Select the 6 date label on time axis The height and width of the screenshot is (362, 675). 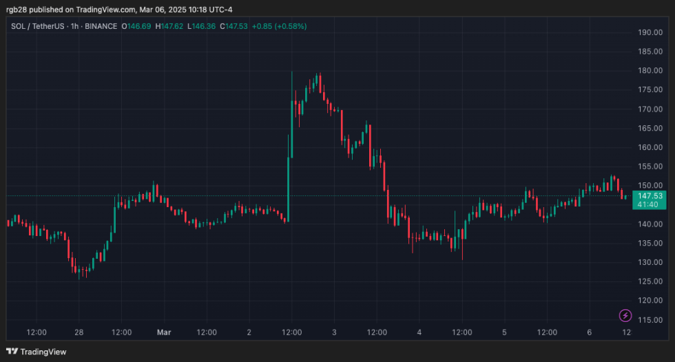[590, 332]
